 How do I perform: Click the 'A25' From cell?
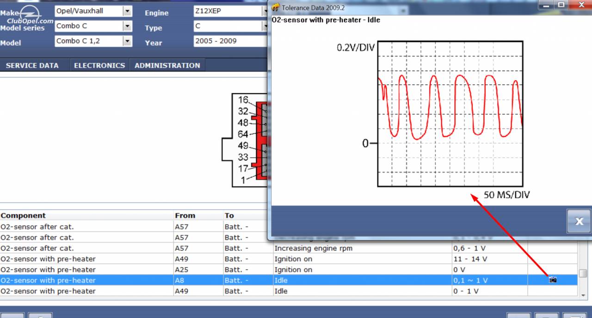181,269
